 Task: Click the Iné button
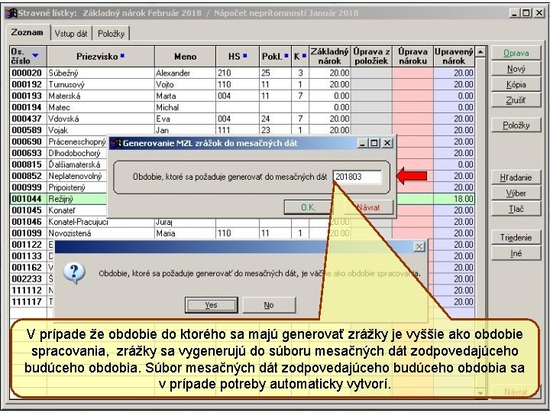516,253
